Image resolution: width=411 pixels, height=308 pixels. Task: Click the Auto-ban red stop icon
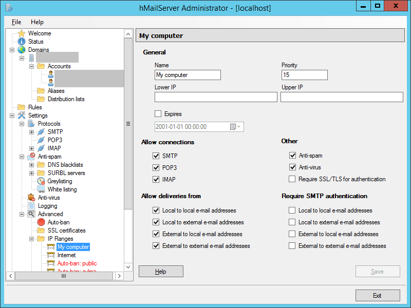[41, 222]
